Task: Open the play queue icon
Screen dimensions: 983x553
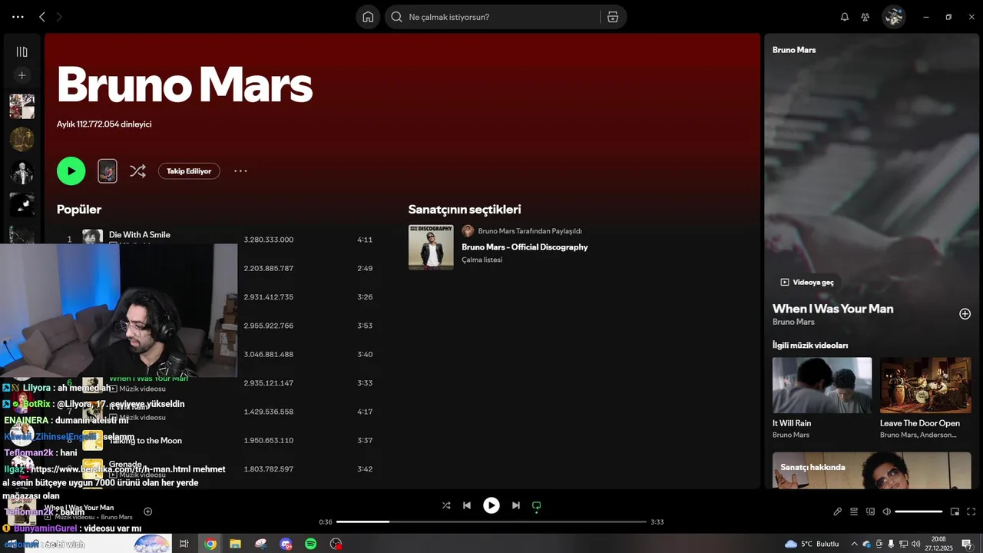Action: (x=854, y=512)
